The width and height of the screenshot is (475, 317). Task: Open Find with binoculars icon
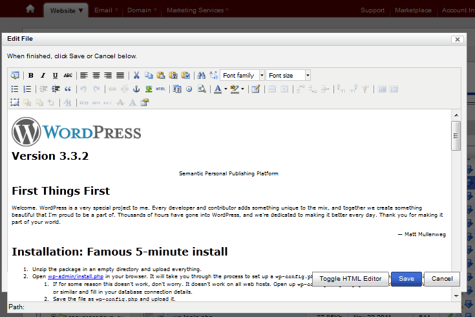pyautogui.click(x=202, y=75)
